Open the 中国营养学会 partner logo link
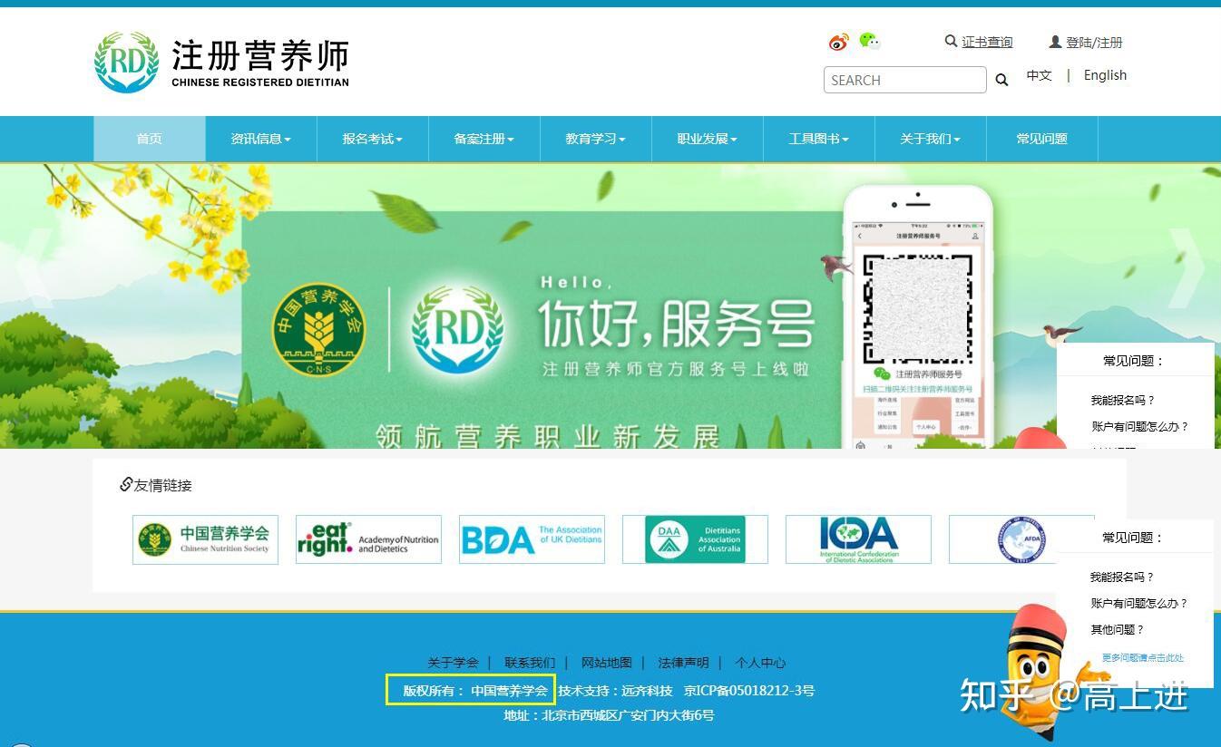1221x747 pixels. pos(205,539)
